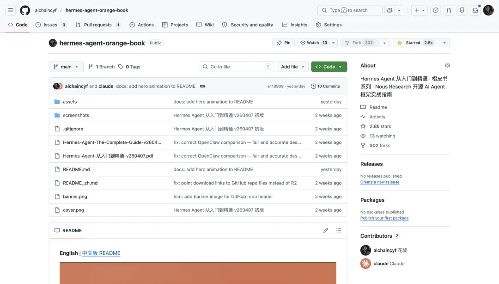Open the GitHub homepage logo
The width and height of the screenshot is (499, 284).
25,10
